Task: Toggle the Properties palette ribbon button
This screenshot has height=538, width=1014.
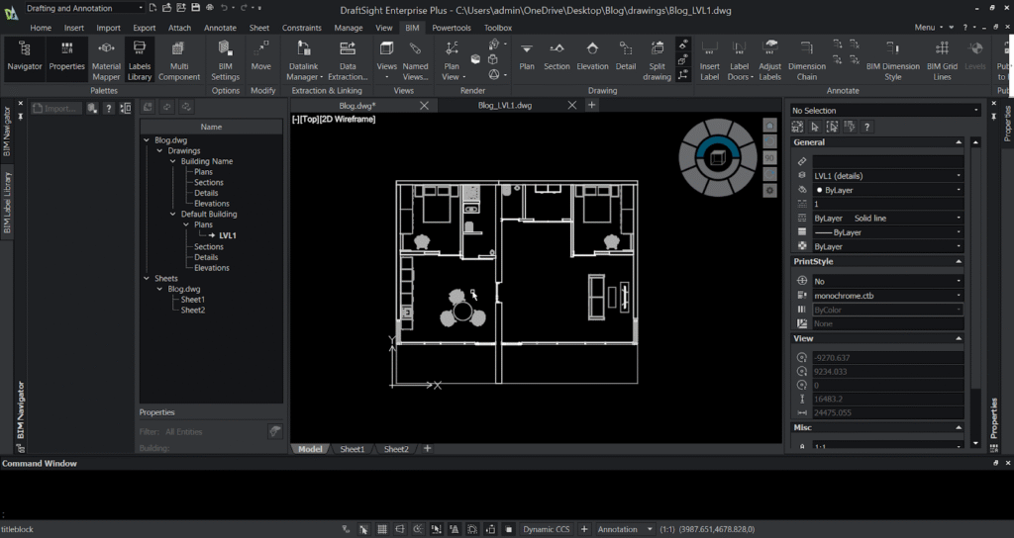Action: click(67, 55)
